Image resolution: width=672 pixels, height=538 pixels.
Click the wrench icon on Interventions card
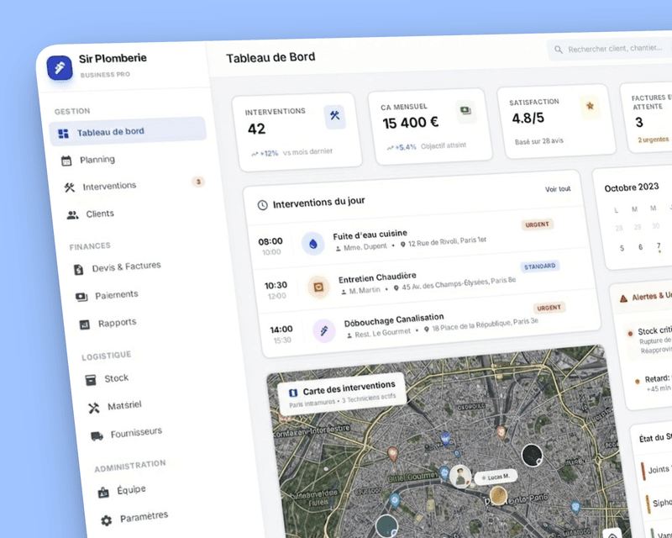[x=334, y=116]
